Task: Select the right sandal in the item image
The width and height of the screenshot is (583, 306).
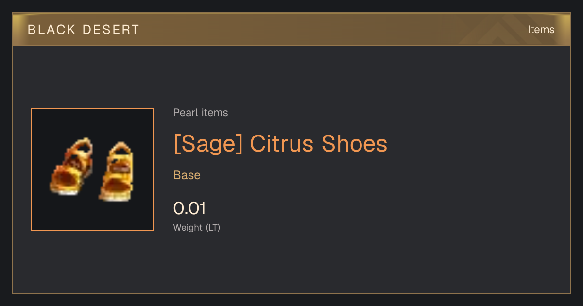Action: (x=116, y=171)
